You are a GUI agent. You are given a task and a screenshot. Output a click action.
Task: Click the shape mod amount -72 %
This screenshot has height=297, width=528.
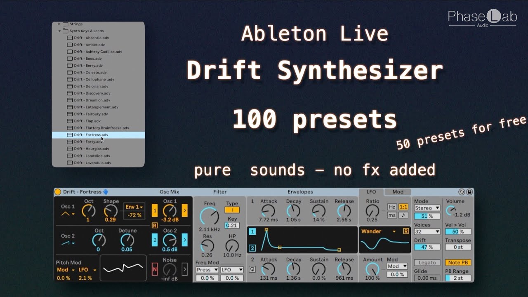click(x=134, y=215)
